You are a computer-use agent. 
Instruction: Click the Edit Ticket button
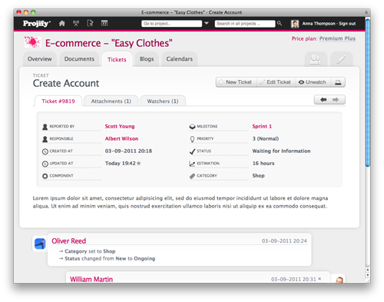click(276, 82)
